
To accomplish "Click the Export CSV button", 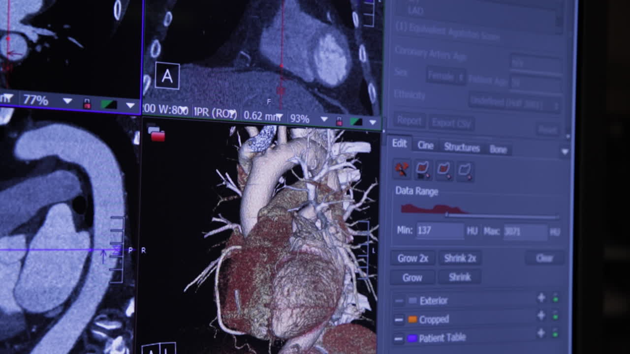I will (x=450, y=123).
